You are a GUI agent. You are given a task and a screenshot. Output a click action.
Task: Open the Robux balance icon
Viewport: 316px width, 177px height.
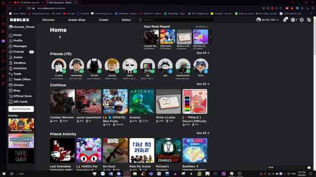coord(293,20)
